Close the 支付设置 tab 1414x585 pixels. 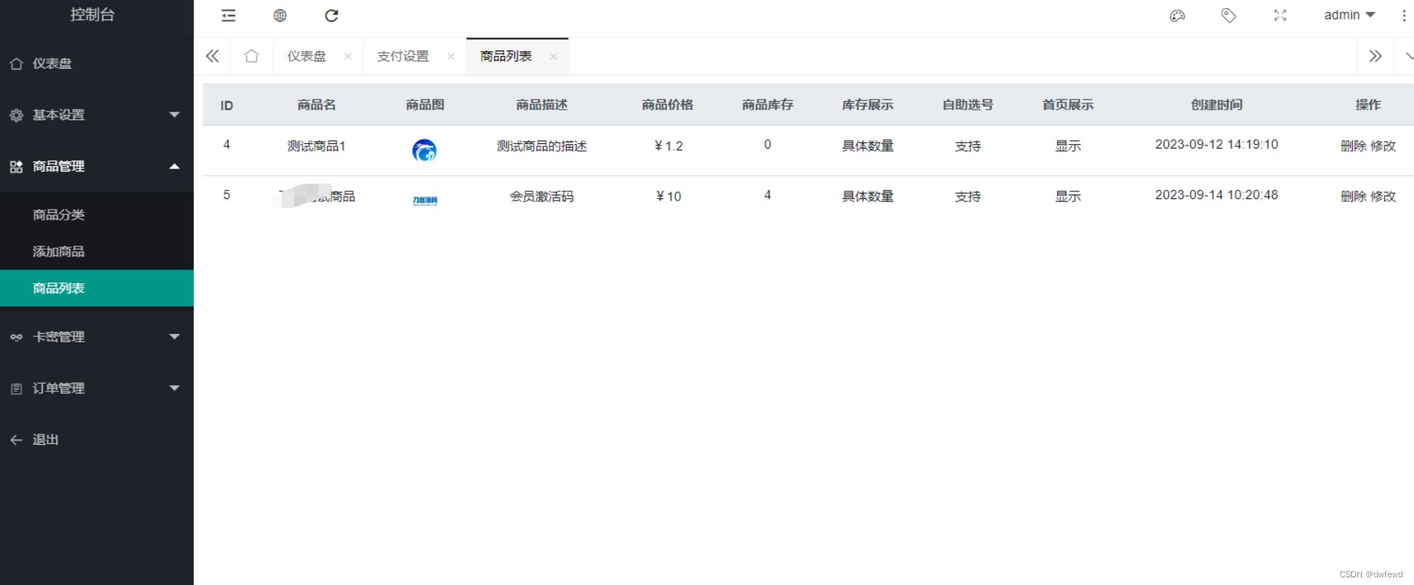click(451, 56)
